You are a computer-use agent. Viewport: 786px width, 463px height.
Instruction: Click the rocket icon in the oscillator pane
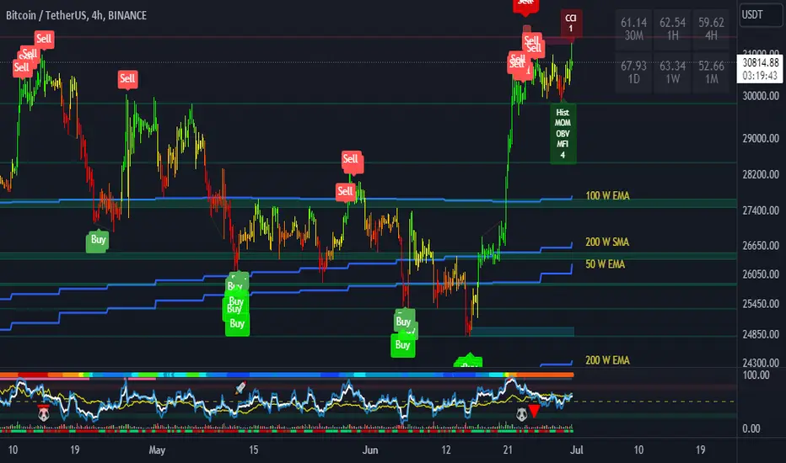click(240, 387)
